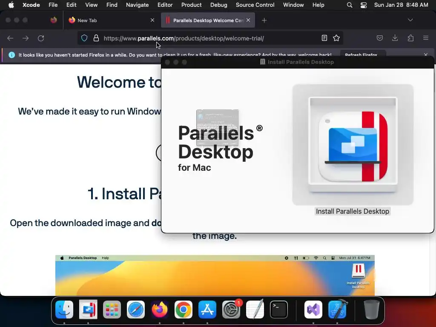This screenshot has height=327, width=436.
Task: Click the parallels.com URL address field
Action: pyautogui.click(x=210, y=38)
